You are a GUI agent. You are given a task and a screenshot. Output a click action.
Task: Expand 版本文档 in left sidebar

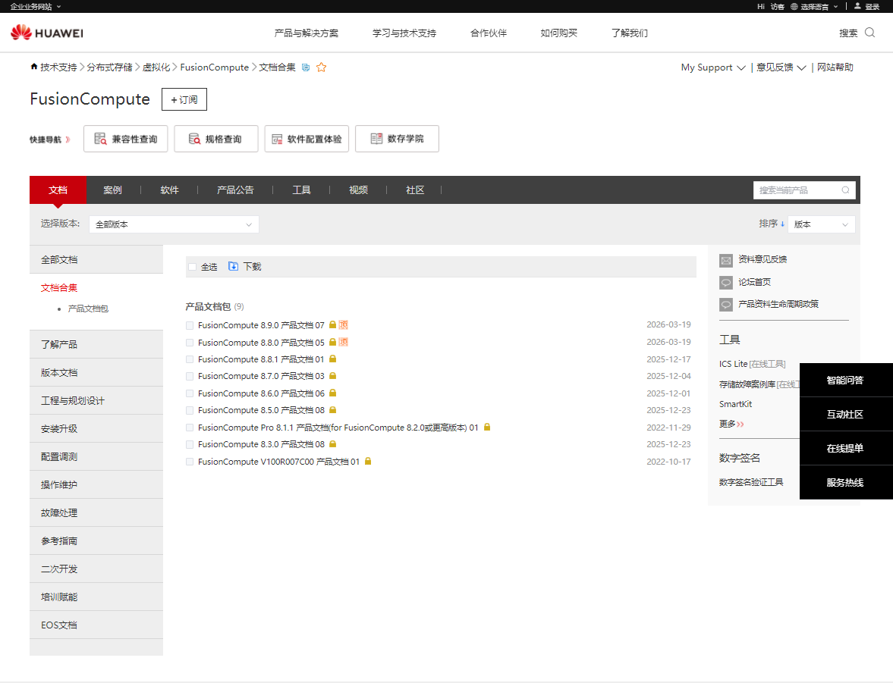[x=96, y=372]
